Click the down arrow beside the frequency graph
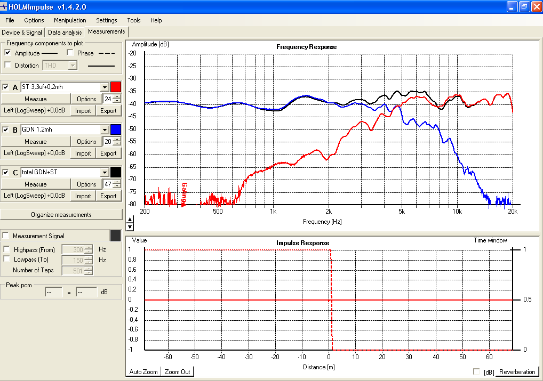 pos(130,227)
